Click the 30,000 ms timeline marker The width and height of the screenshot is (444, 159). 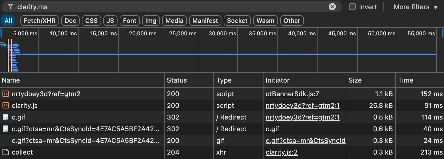point(222,34)
